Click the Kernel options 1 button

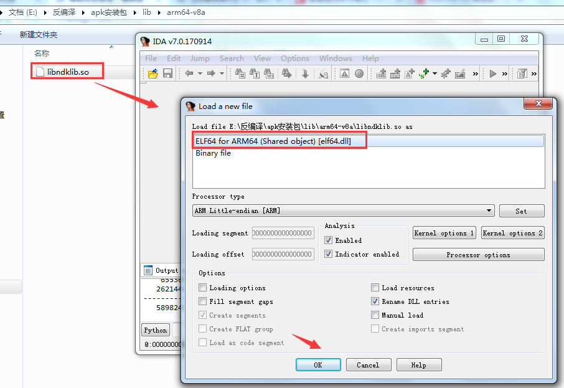(x=444, y=233)
